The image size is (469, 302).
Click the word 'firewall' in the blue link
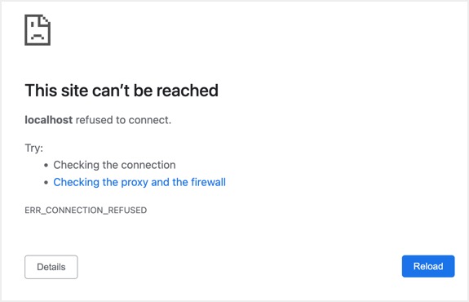coord(209,182)
